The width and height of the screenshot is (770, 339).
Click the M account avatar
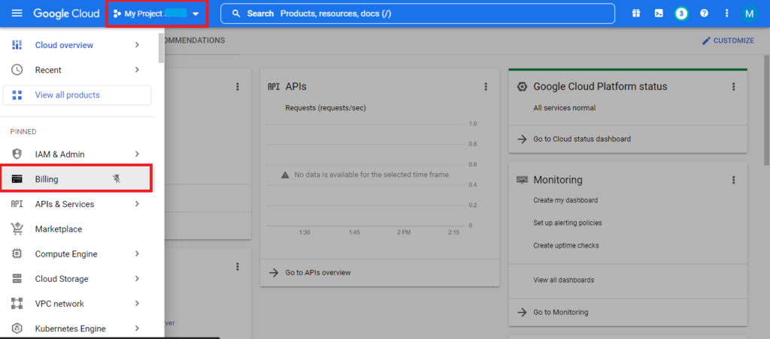point(750,13)
